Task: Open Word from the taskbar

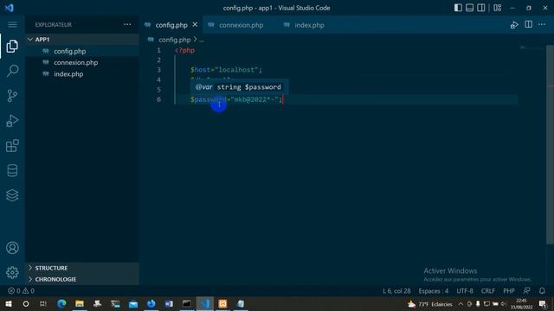Action: [x=169, y=303]
